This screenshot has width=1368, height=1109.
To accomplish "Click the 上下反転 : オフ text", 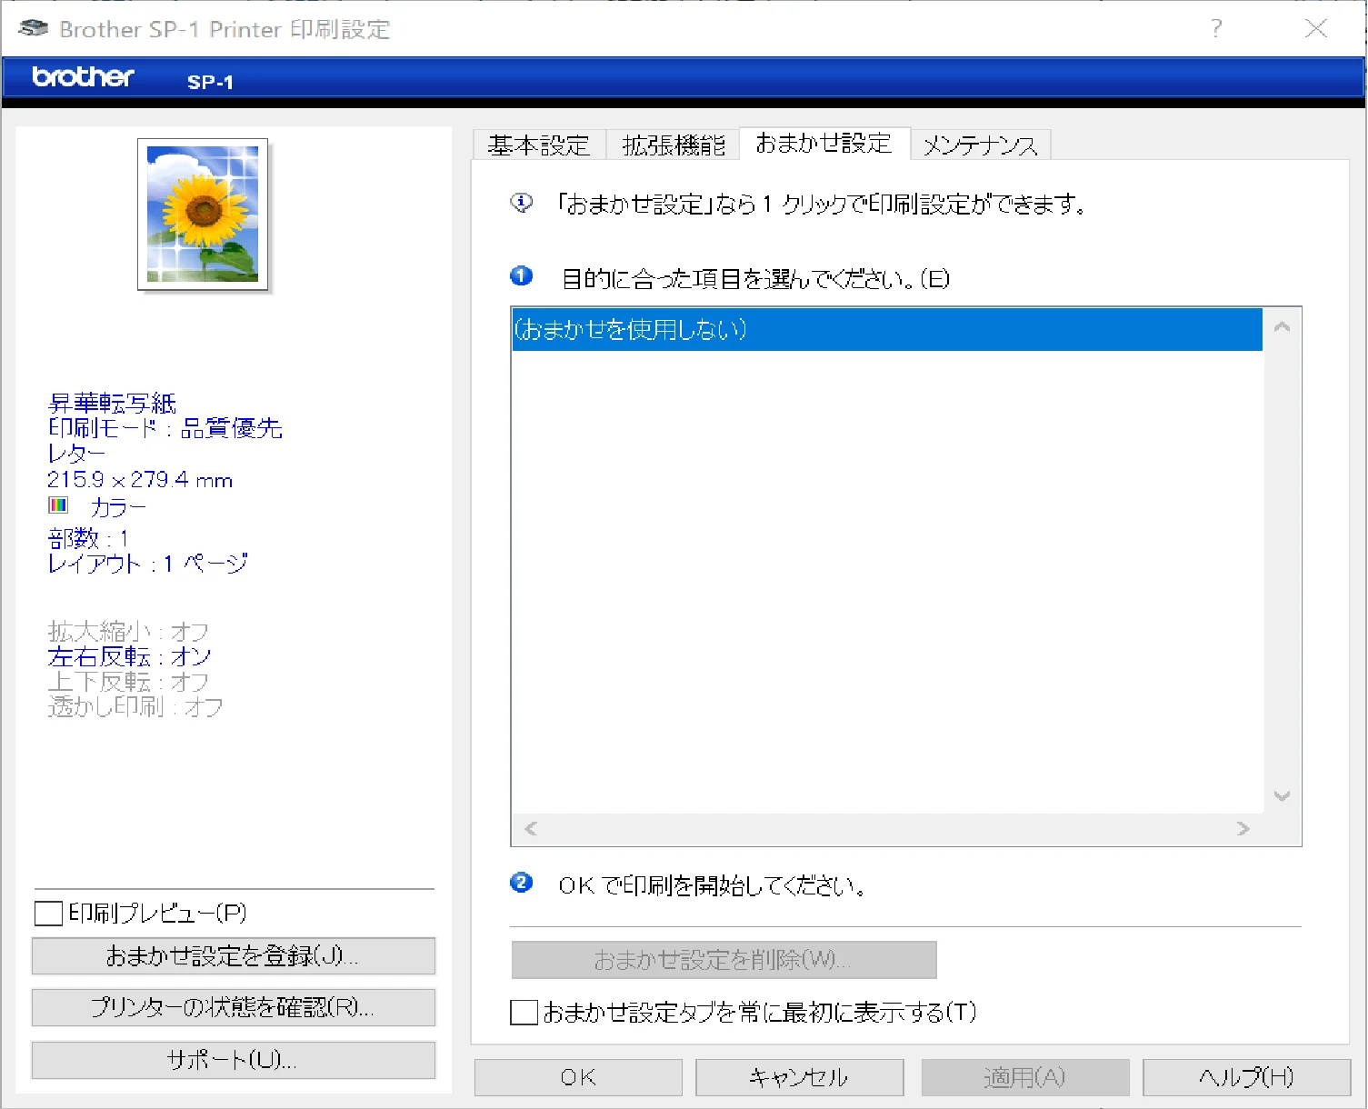I will tap(128, 682).
